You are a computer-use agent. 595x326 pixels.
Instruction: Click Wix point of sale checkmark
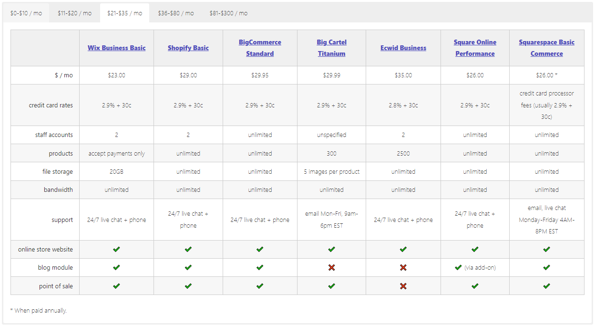[116, 286]
